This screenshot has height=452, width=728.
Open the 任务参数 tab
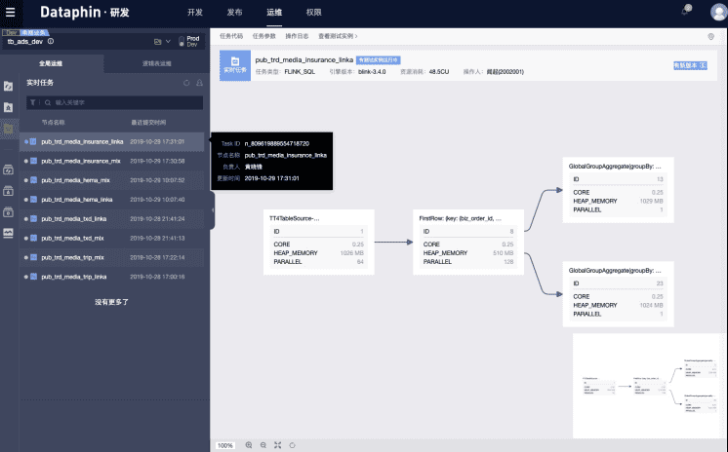click(x=264, y=36)
